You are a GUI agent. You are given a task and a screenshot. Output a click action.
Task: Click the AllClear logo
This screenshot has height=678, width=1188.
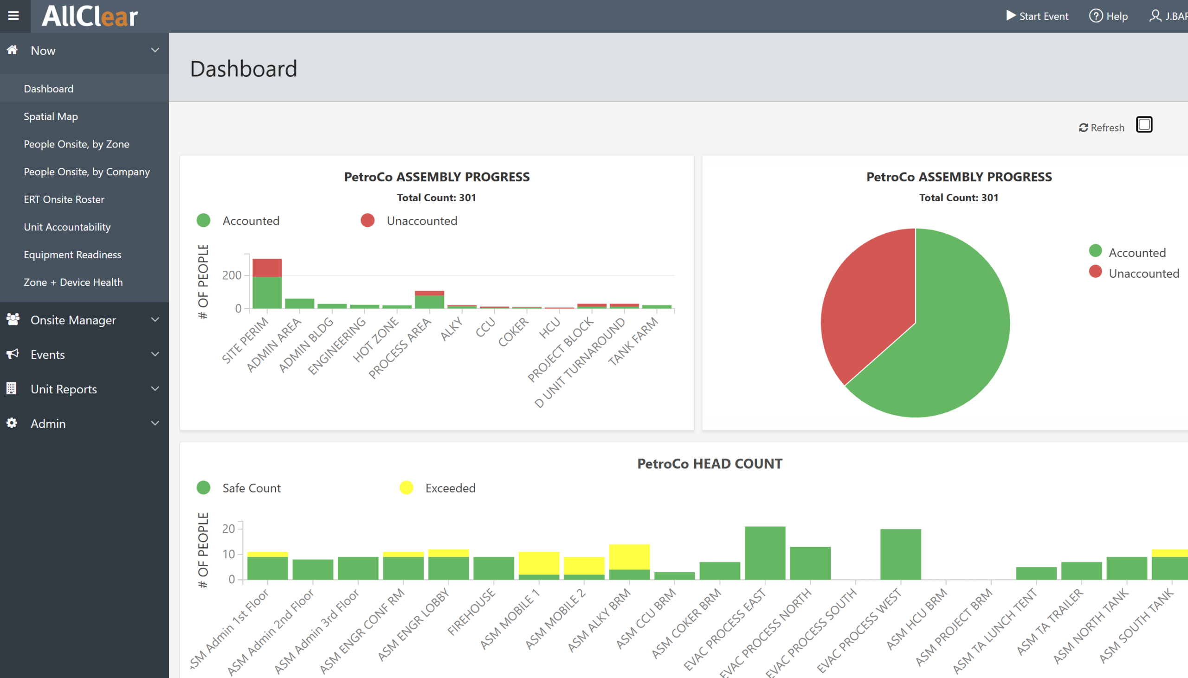[90, 16]
